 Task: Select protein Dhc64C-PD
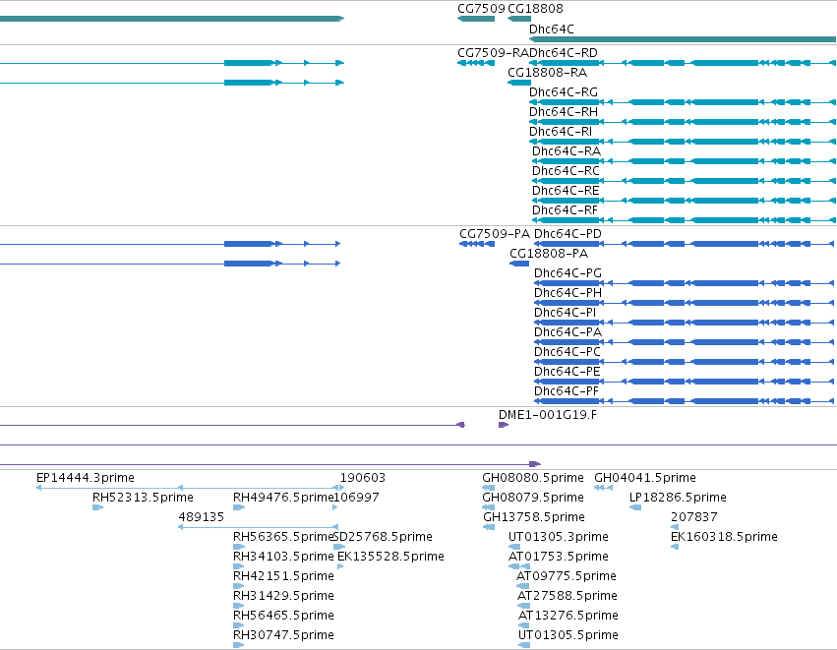click(x=568, y=234)
